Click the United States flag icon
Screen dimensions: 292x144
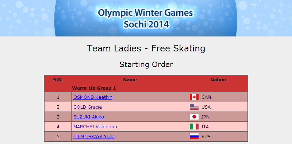coord(194,107)
